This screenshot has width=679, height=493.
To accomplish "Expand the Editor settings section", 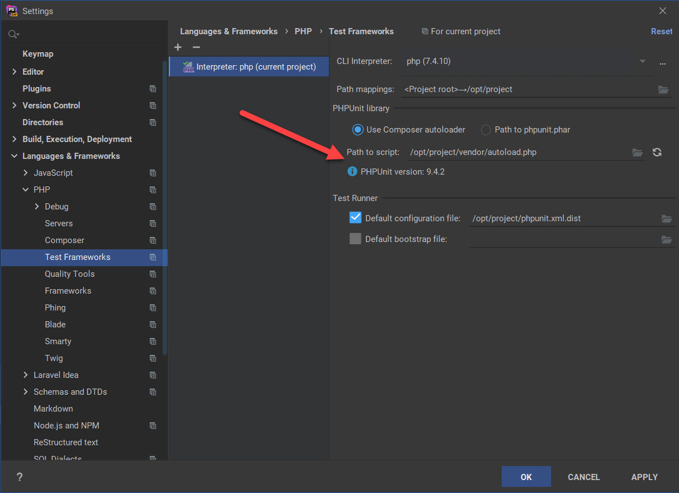I will click(x=14, y=72).
